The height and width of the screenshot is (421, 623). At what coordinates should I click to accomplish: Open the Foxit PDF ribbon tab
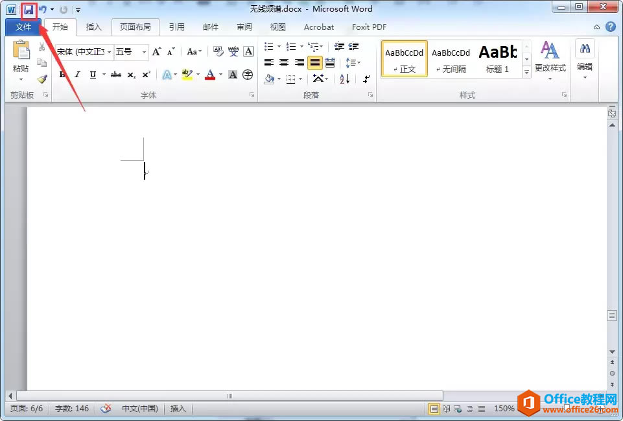pyautogui.click(x=369, y=27)
